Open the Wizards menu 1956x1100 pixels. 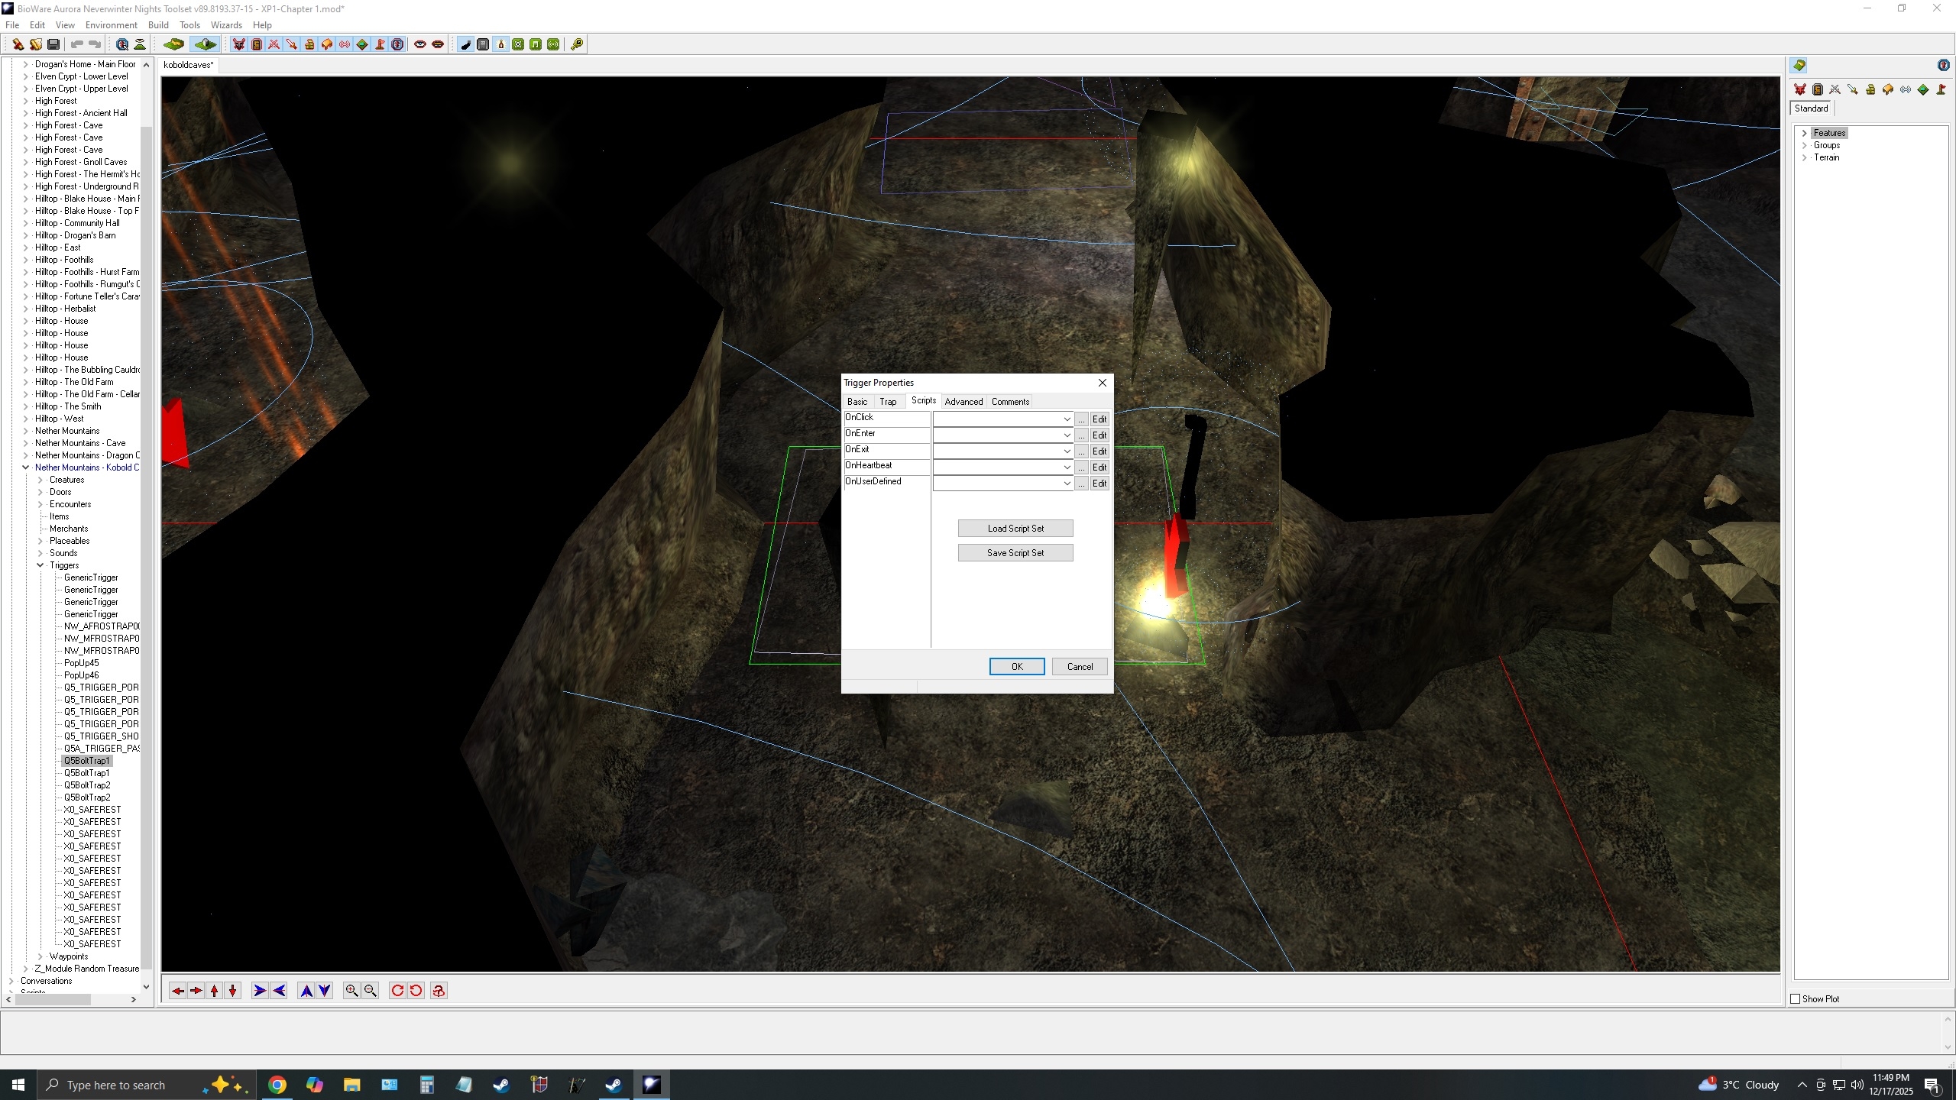tap(225, 24)
